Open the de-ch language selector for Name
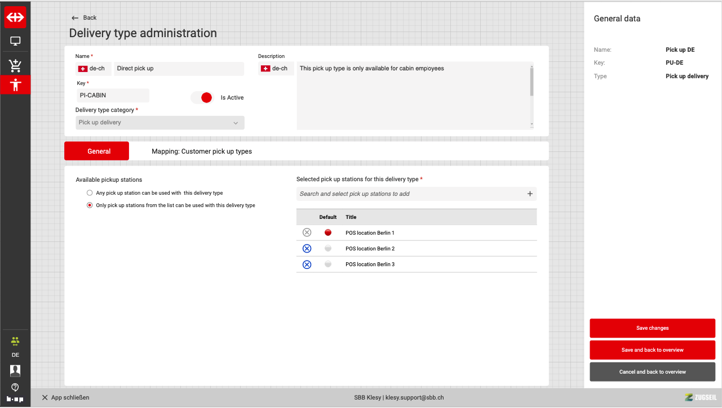 pos(92,69)
